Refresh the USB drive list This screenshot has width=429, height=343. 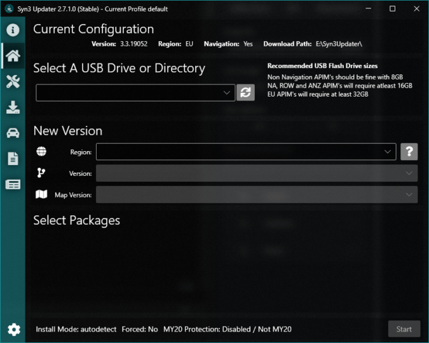point(245,93)
